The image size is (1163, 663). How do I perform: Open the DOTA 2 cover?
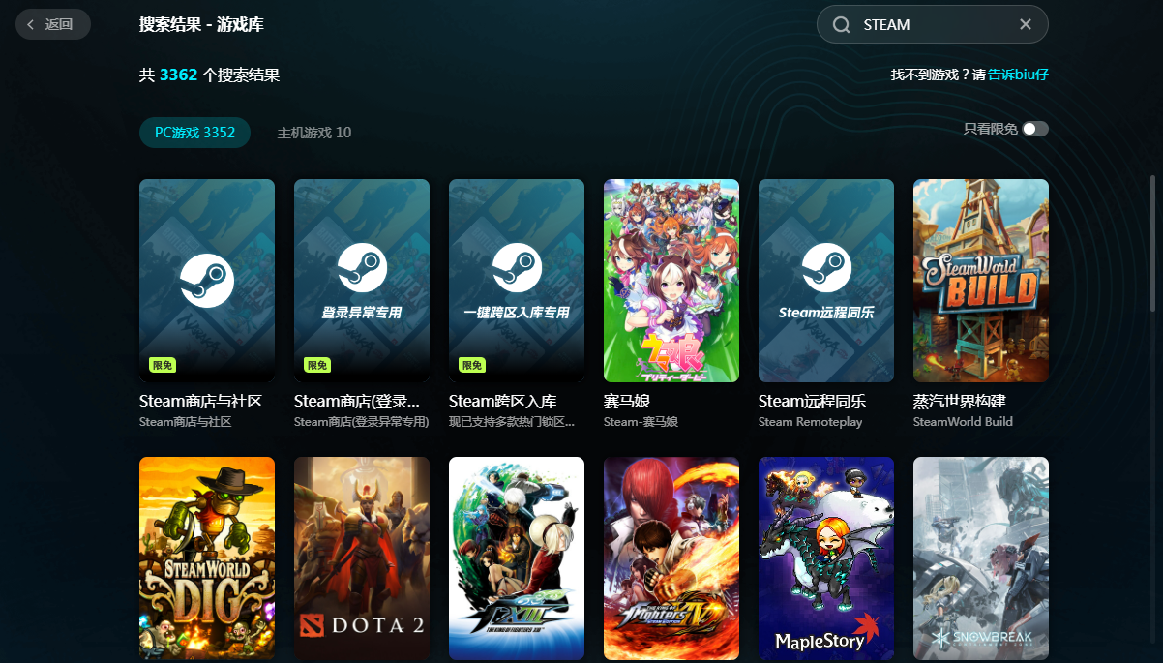point(362,558)
